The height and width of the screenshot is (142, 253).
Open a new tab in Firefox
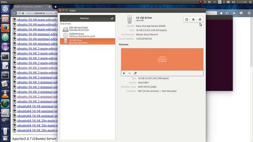(55, 7)
